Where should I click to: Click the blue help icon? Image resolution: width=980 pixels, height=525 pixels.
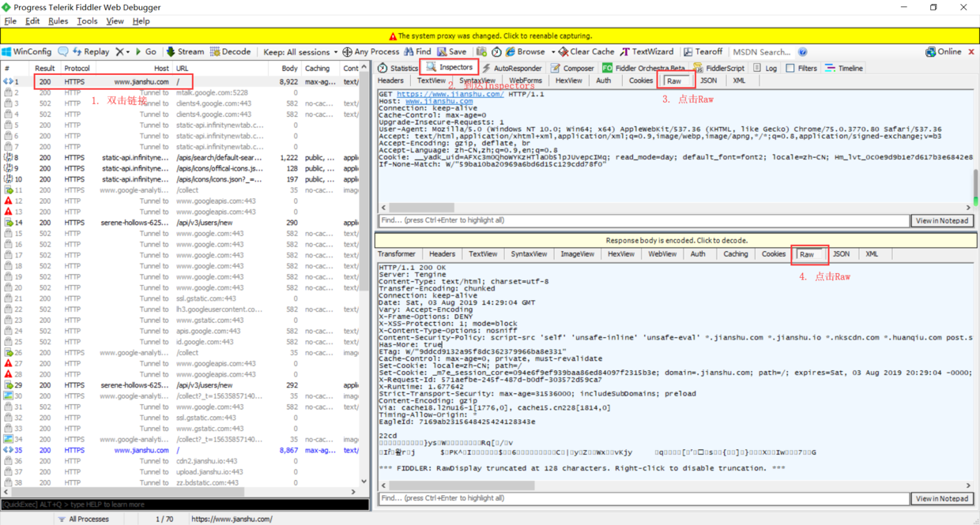pyautogui.click(x=802, y=52)
